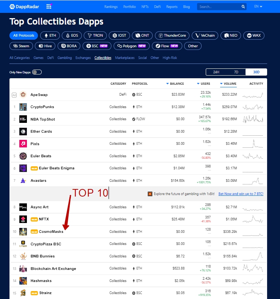Open the NFTs menu item
The image size is (280, 299).
point(145,7)
